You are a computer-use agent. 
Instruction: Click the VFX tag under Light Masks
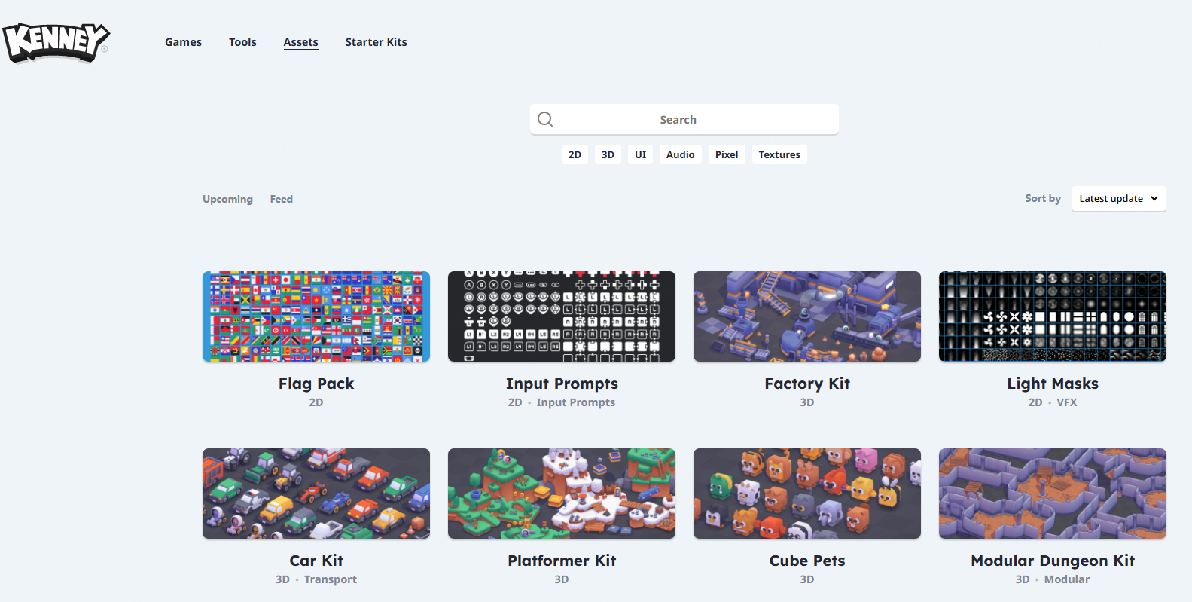1067,402
